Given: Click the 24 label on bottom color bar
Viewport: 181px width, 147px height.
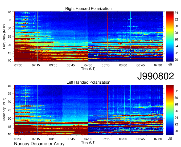Looking at the screenshot, I should (176, 118).
